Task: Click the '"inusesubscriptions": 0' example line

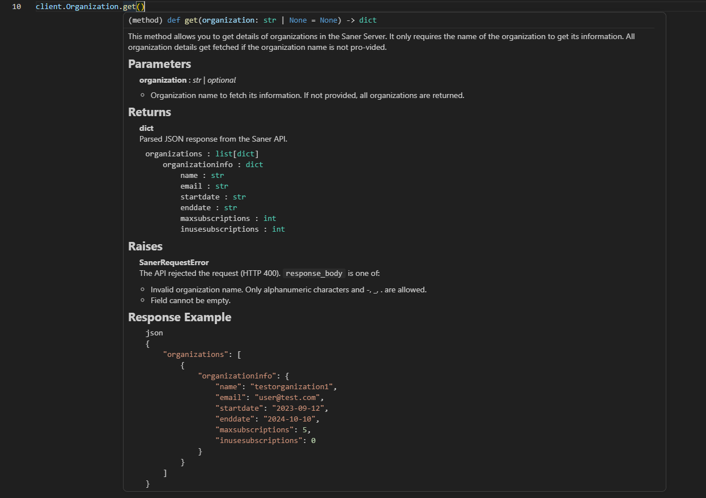Action: tap(265, 440)
